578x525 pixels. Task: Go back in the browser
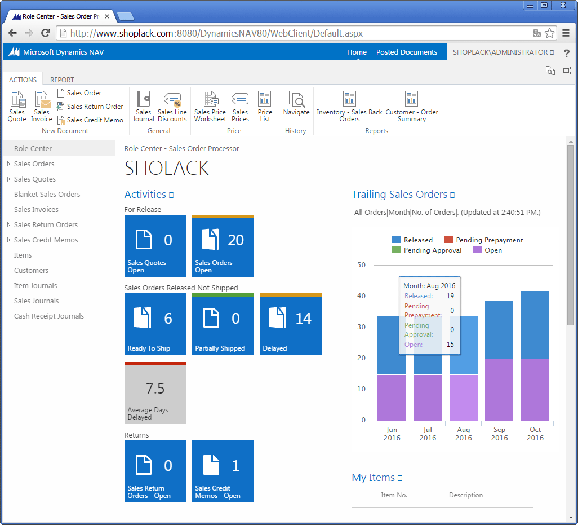(13, 33)
